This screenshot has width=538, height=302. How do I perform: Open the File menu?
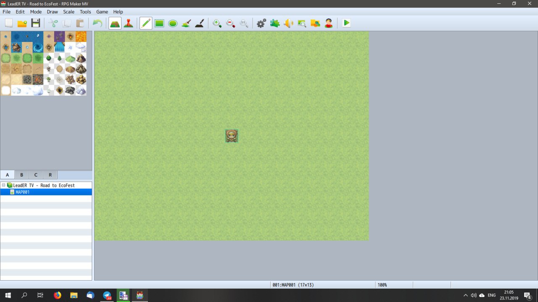pos(7,12)
